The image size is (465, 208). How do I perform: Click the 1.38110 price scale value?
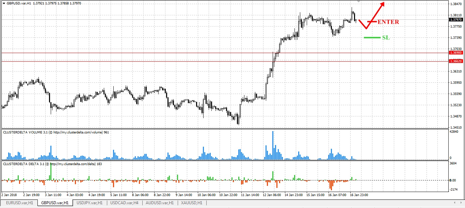[456, 15]
